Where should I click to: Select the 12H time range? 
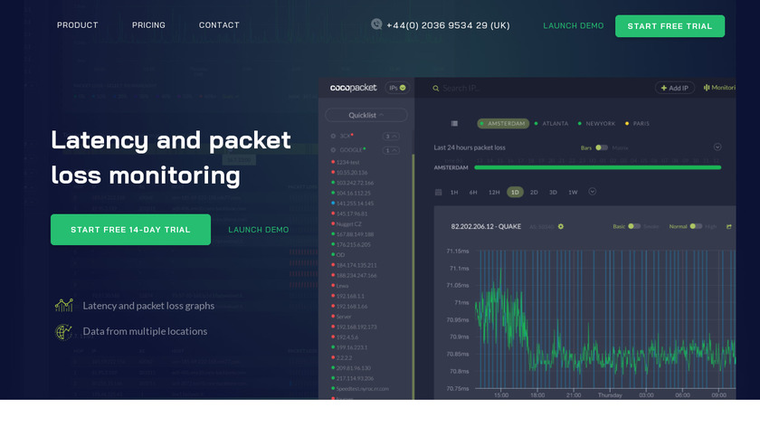[x=494, y=193]
